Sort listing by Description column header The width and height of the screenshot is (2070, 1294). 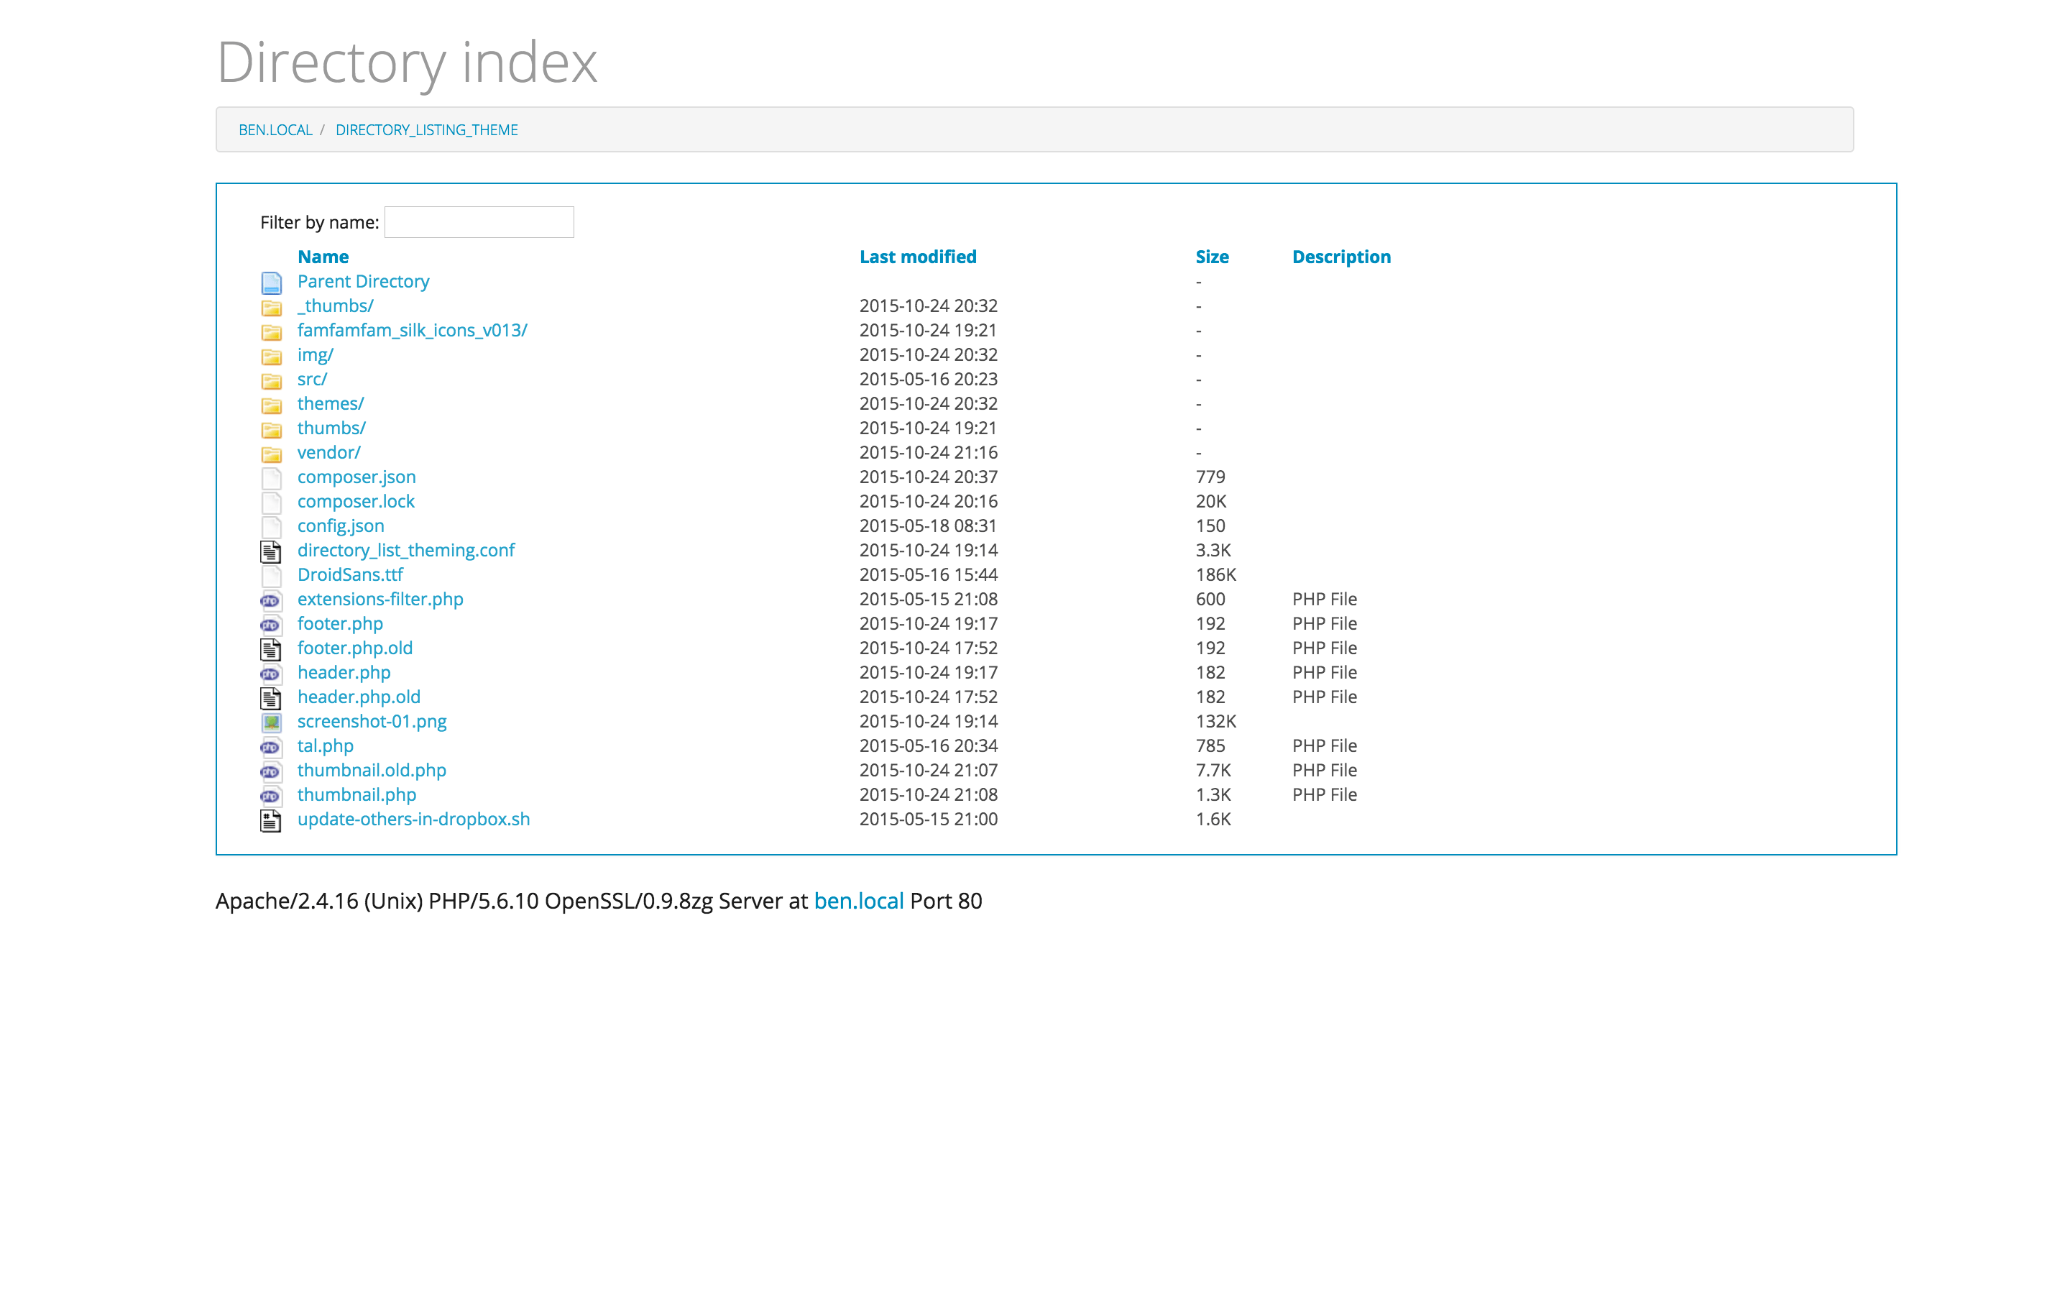tap(1340, 257)
